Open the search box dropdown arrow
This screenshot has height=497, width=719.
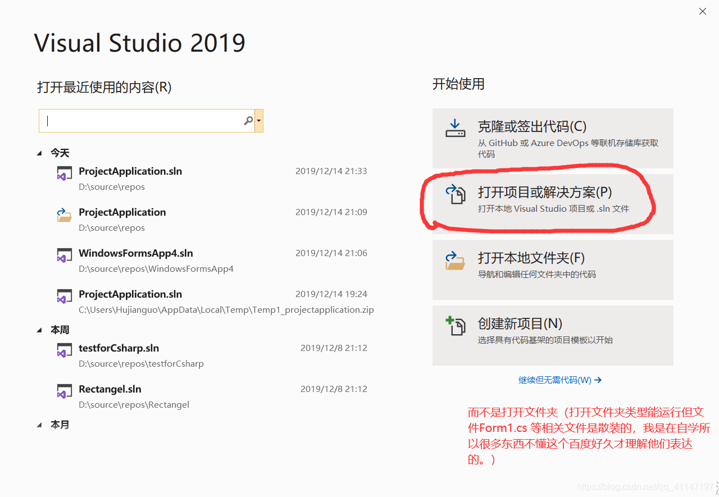click(x=259, y=121)
